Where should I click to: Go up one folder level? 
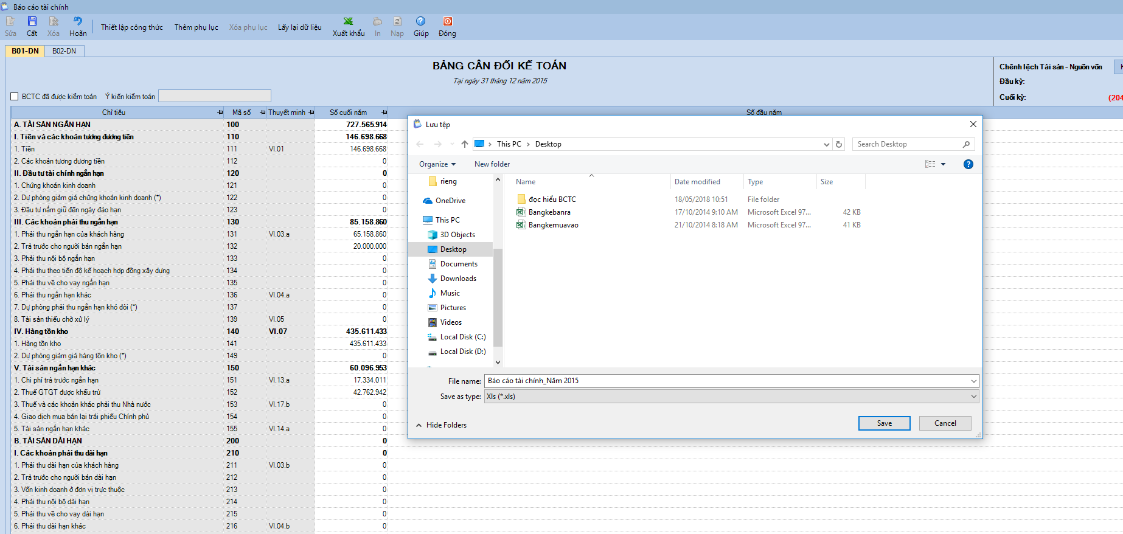pos(465,144)
